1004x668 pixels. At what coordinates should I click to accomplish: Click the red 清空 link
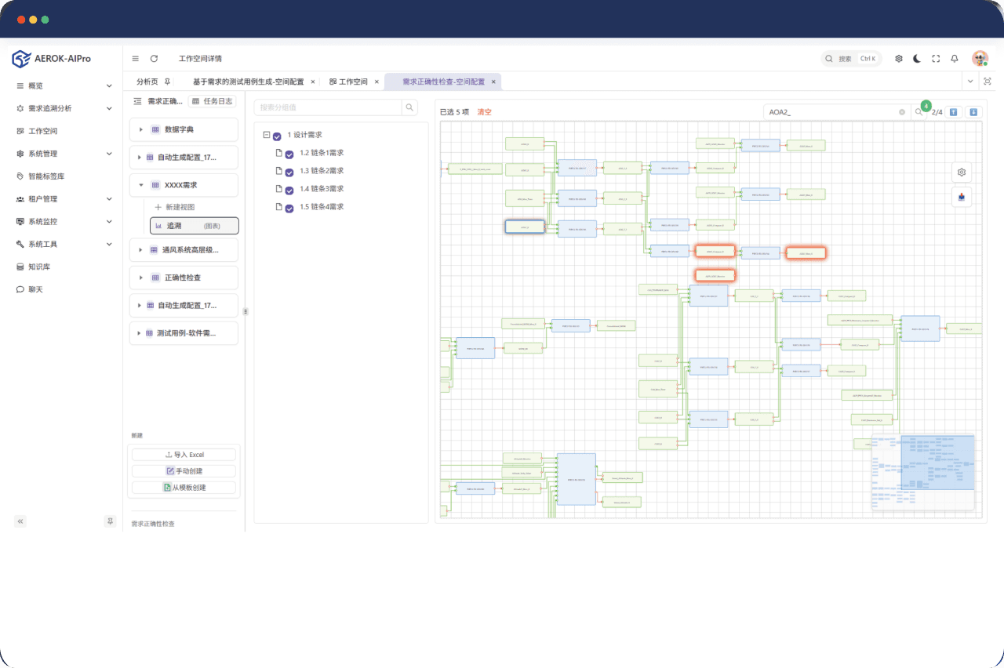pos(484,112)
